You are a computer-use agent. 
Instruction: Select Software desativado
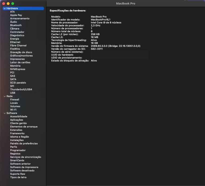click(x=22, y=171)
